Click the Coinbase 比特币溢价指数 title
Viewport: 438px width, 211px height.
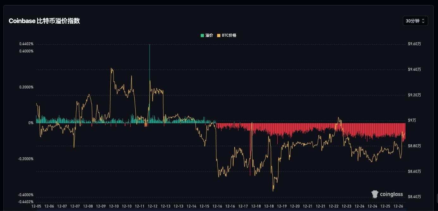pyautogui.click(x=44, y=21)
